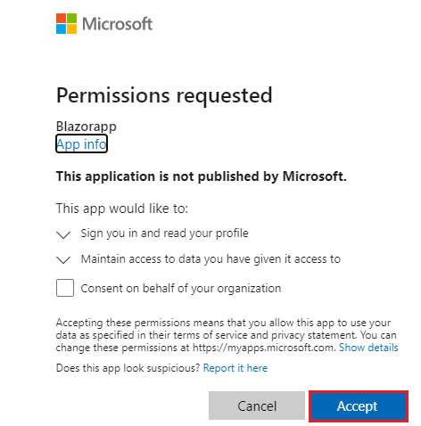Screen dimensions: 421x426
Task: Expand the sign-in and read profile chevron
Action: 63,234
